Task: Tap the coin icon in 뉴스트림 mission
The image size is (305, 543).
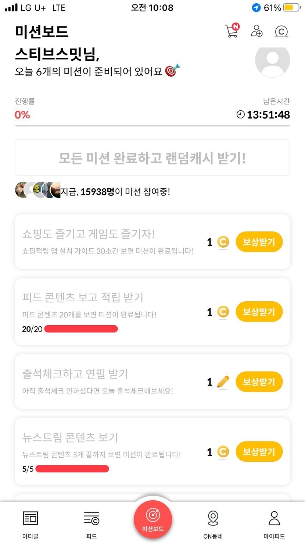Action: [x=223, y=452]
